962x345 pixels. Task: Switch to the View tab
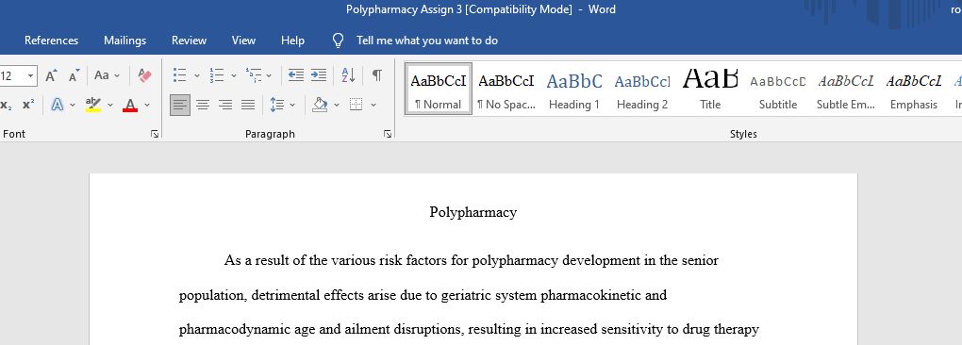click(243, 41)
